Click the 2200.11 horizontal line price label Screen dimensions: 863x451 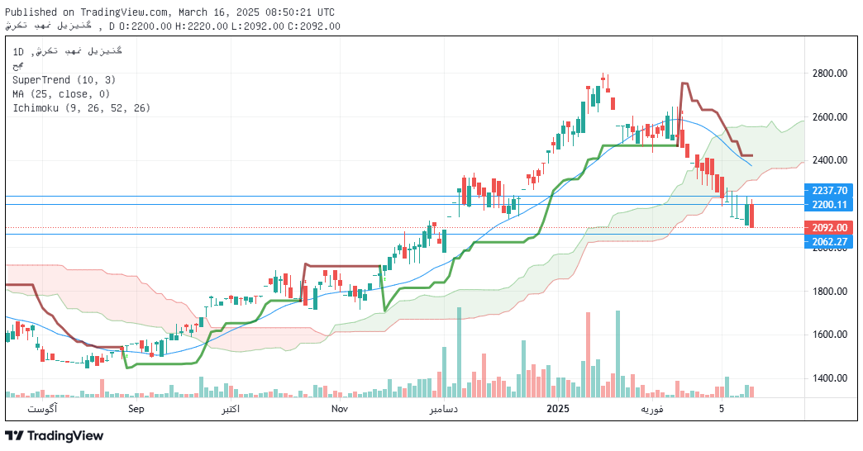tap(830, 204)
